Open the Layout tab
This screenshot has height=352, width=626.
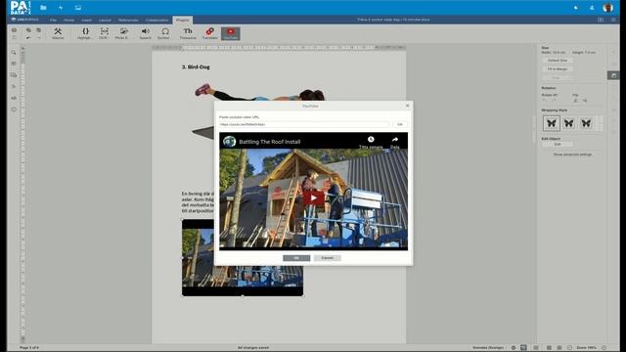tap(105, 20)
